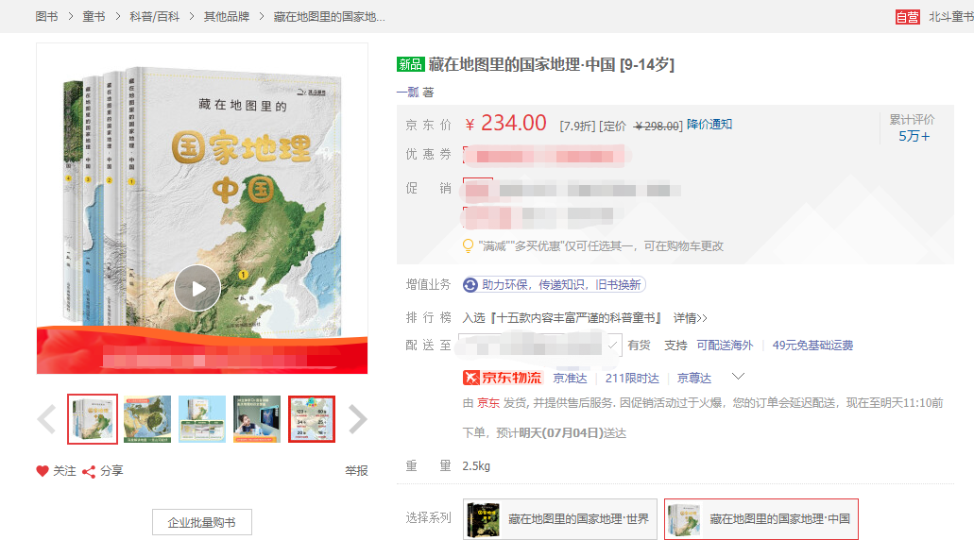The width and height of the screenshot is (974, 540).
Task: Click the red heart 关注 icon
Action: [x=43, y=471]
